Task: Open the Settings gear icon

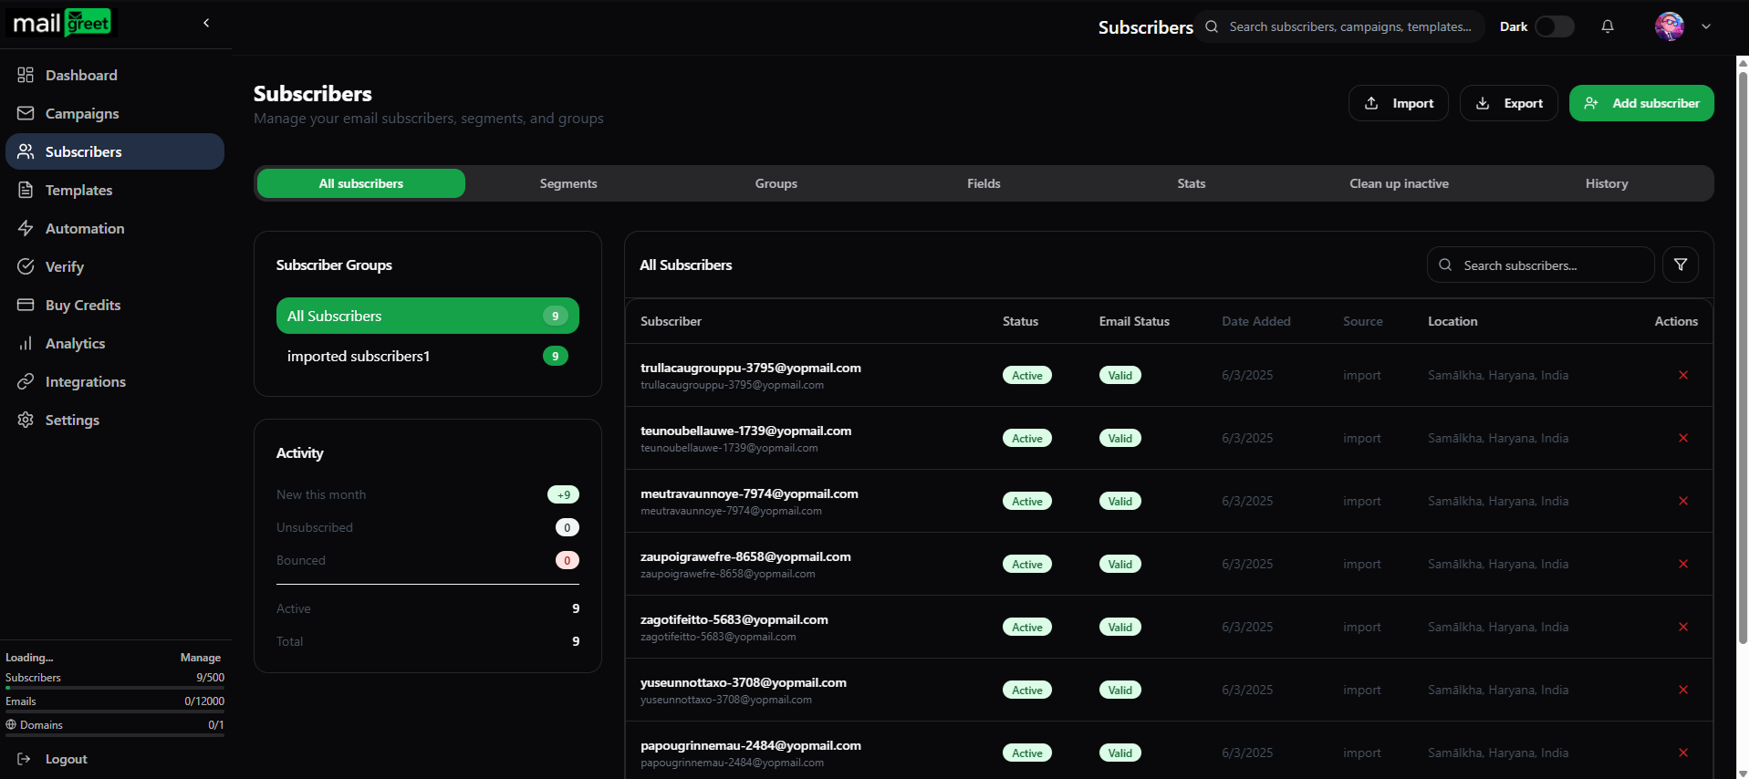Action: point(26,420)
